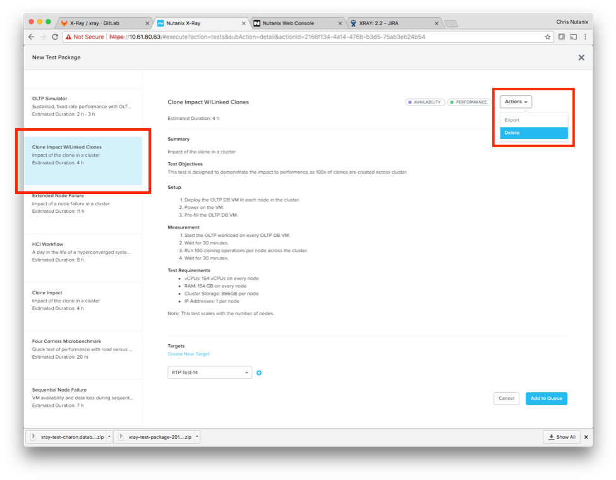The image size is (616, 480).
Task: Bookmark this page with the star icon
Action: coord(548,37)
